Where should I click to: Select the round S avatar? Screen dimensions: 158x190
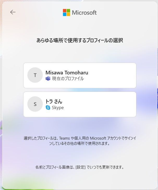coord(35,104)
